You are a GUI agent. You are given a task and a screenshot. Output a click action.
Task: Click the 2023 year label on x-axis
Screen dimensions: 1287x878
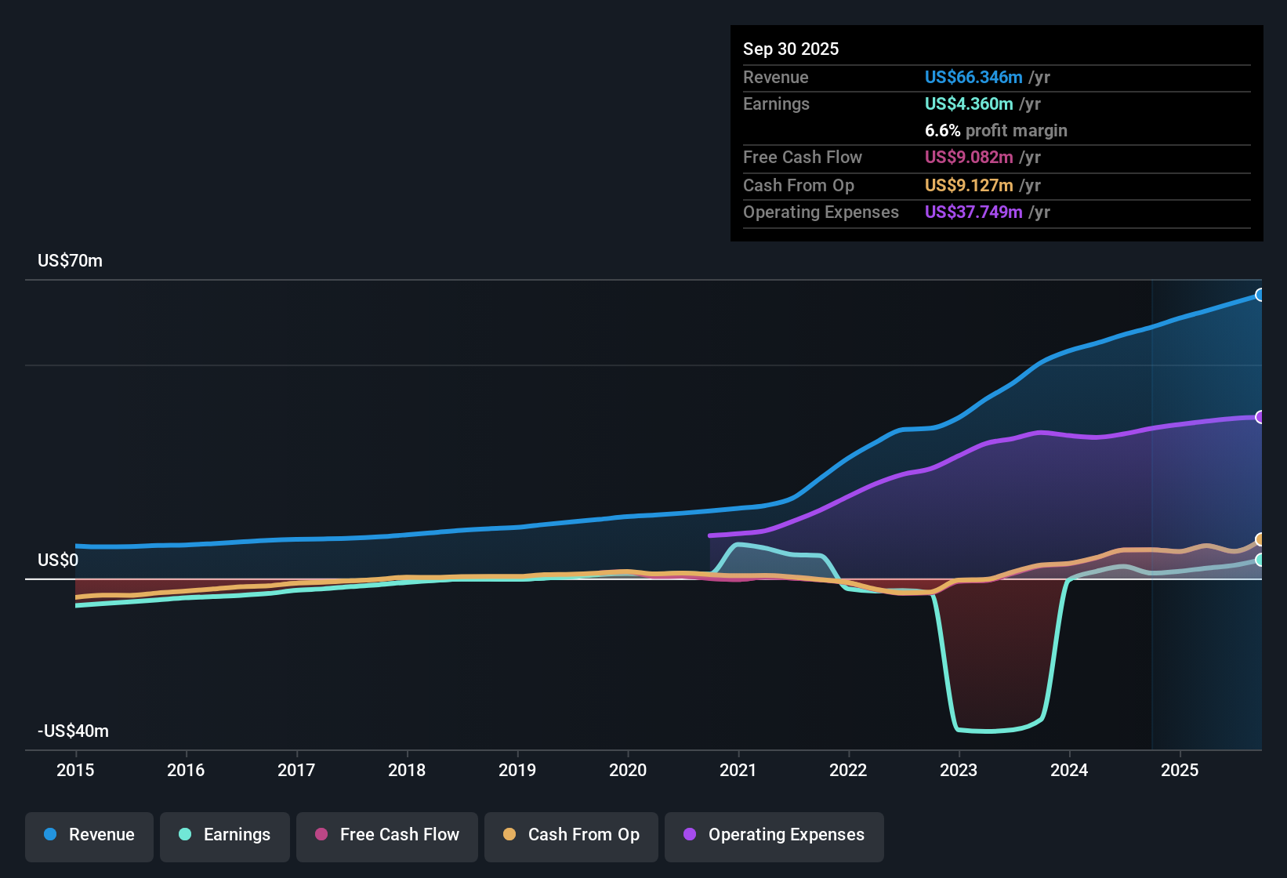[959, 771]
